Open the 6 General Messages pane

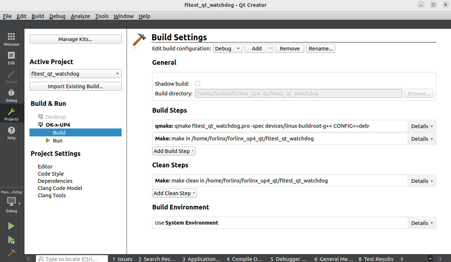click(x=333, y=259)
